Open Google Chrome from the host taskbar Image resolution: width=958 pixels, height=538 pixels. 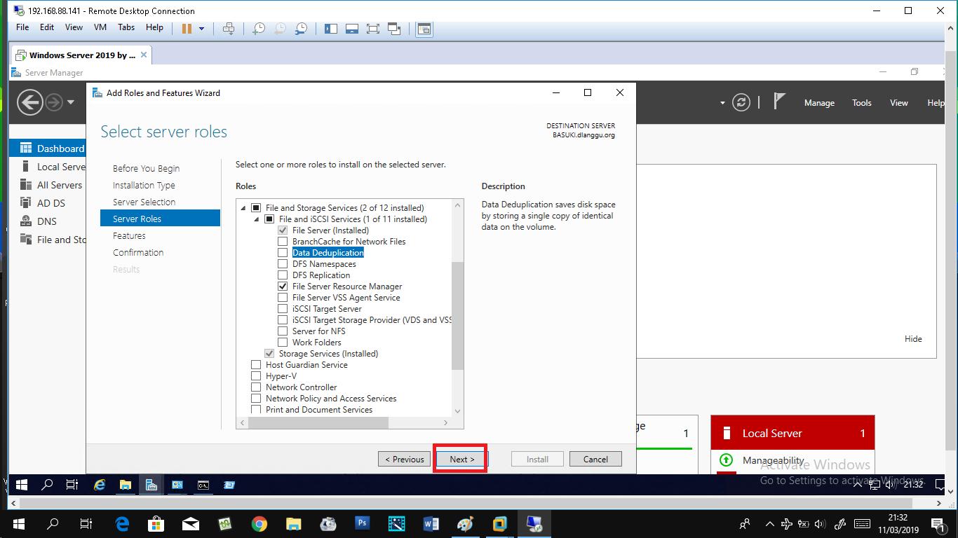click(259, 523)
